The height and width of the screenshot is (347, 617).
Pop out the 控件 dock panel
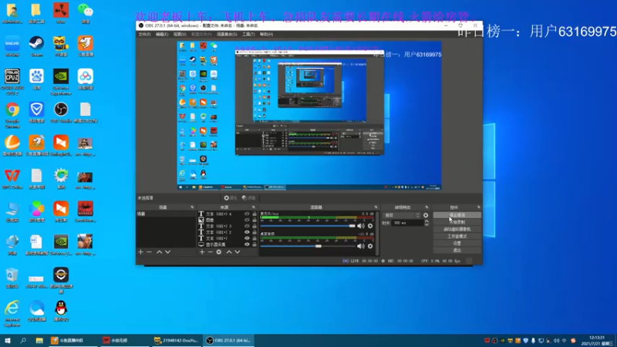pos(479,207)
